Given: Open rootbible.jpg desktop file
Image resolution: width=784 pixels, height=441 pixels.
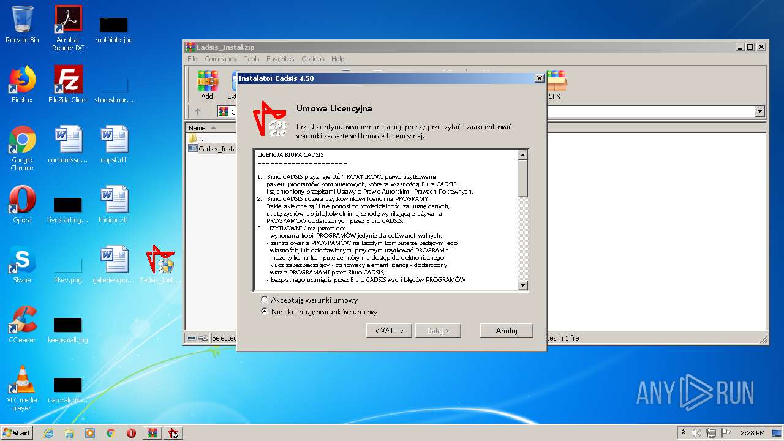Looking at the screenshot, I should click(114, 30).
